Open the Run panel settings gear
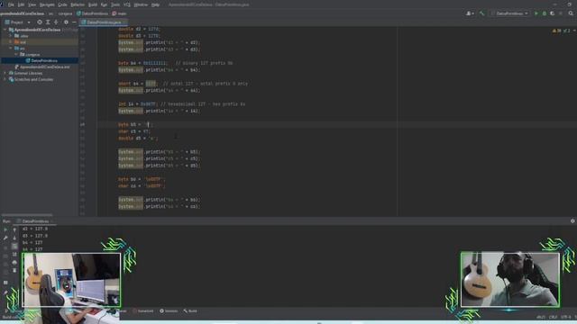577x324 pixels. pyautogui.click(x=572, y=221)
